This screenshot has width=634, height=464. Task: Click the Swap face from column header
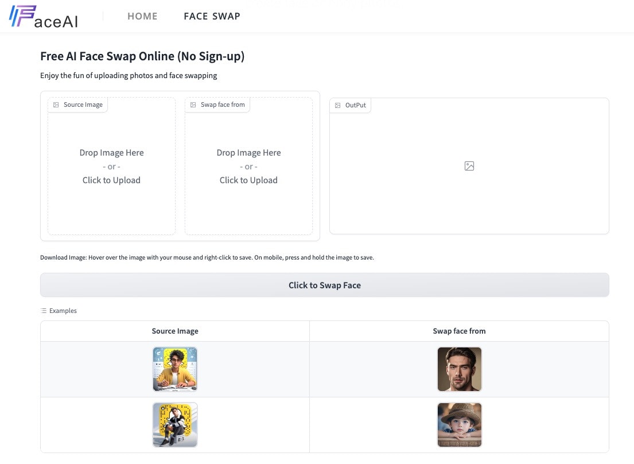pos(459,331)
